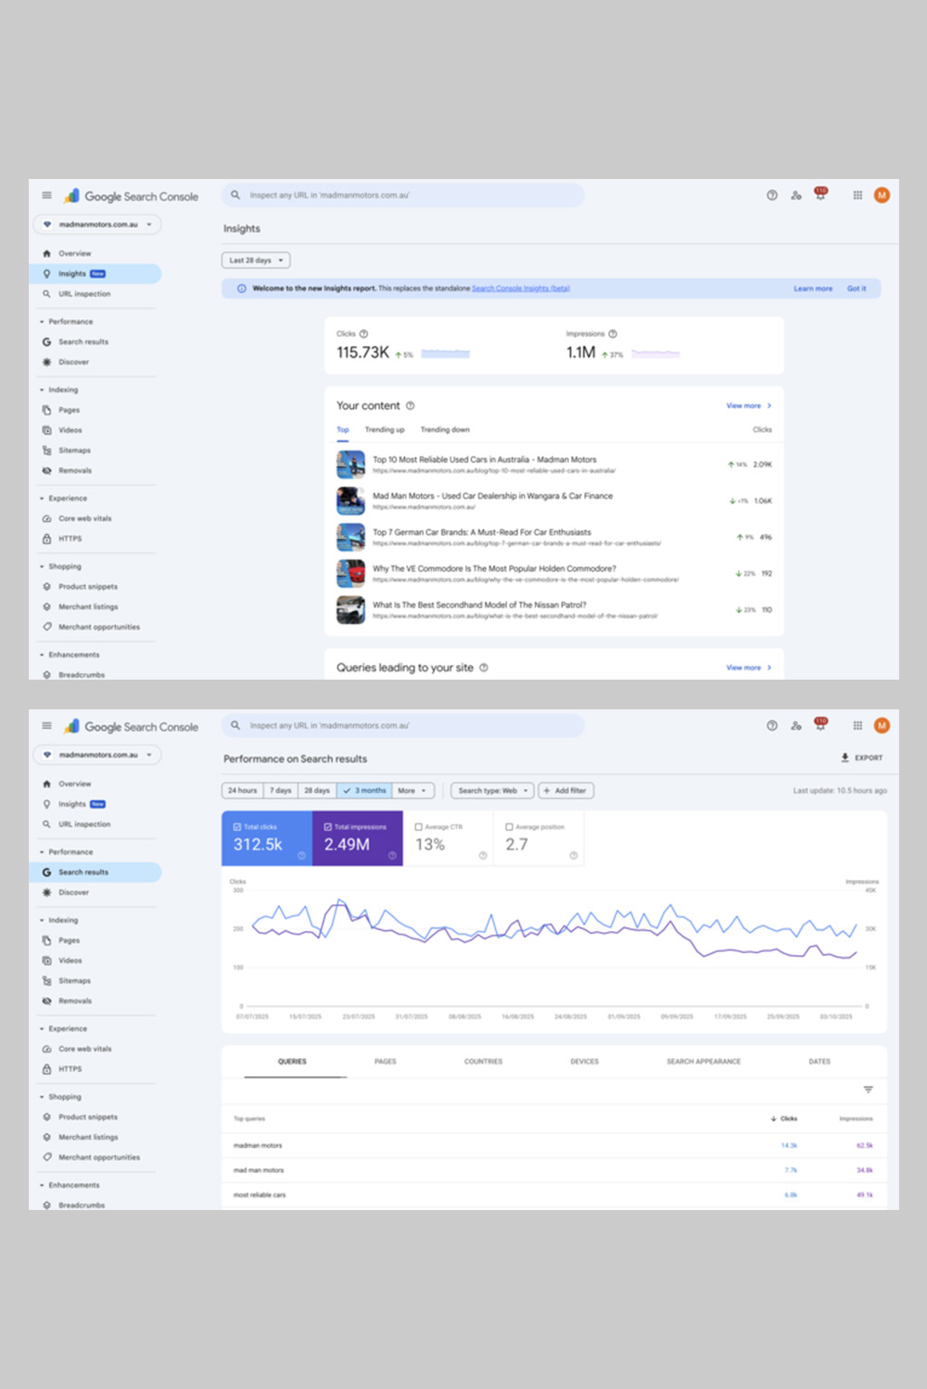
Task: Click the help icon beside the Impressions metric on Insights
Action: point(613,334)
